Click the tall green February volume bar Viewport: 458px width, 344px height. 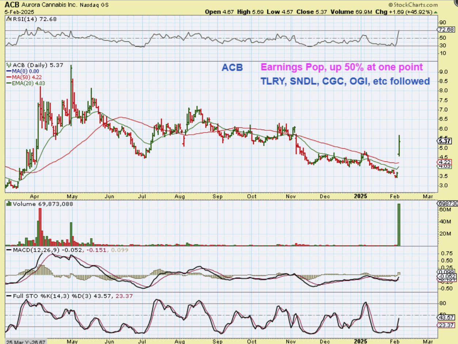[399, 225]
